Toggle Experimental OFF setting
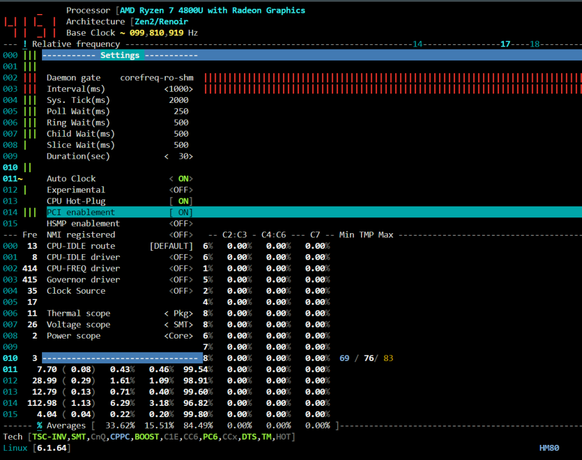This screenshot has width=582, height=460. coord(181,190)
